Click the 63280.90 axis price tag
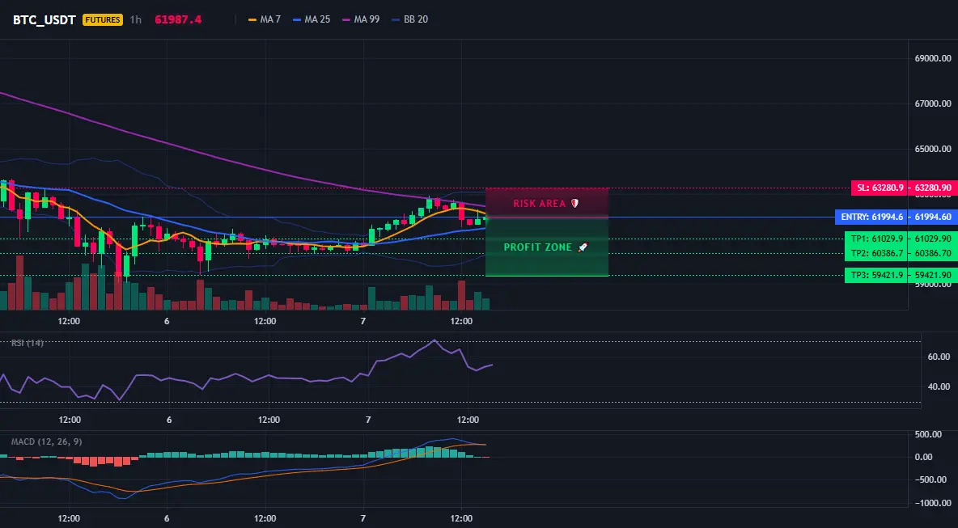958x528 pixels. (x=933, y=188)
